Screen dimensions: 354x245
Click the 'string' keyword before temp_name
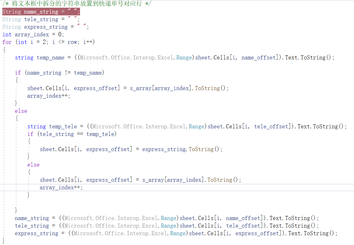(x=24, y=58)
